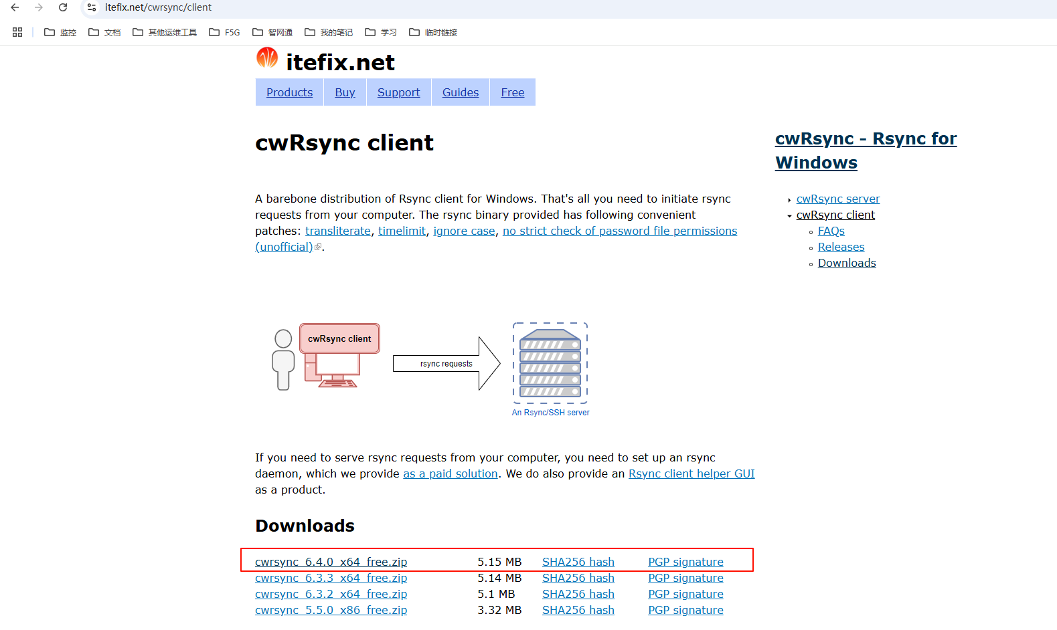The image size is (1057, 630).
Task: Open the 监控 bookmark folder
Action: tap(60, 32)
